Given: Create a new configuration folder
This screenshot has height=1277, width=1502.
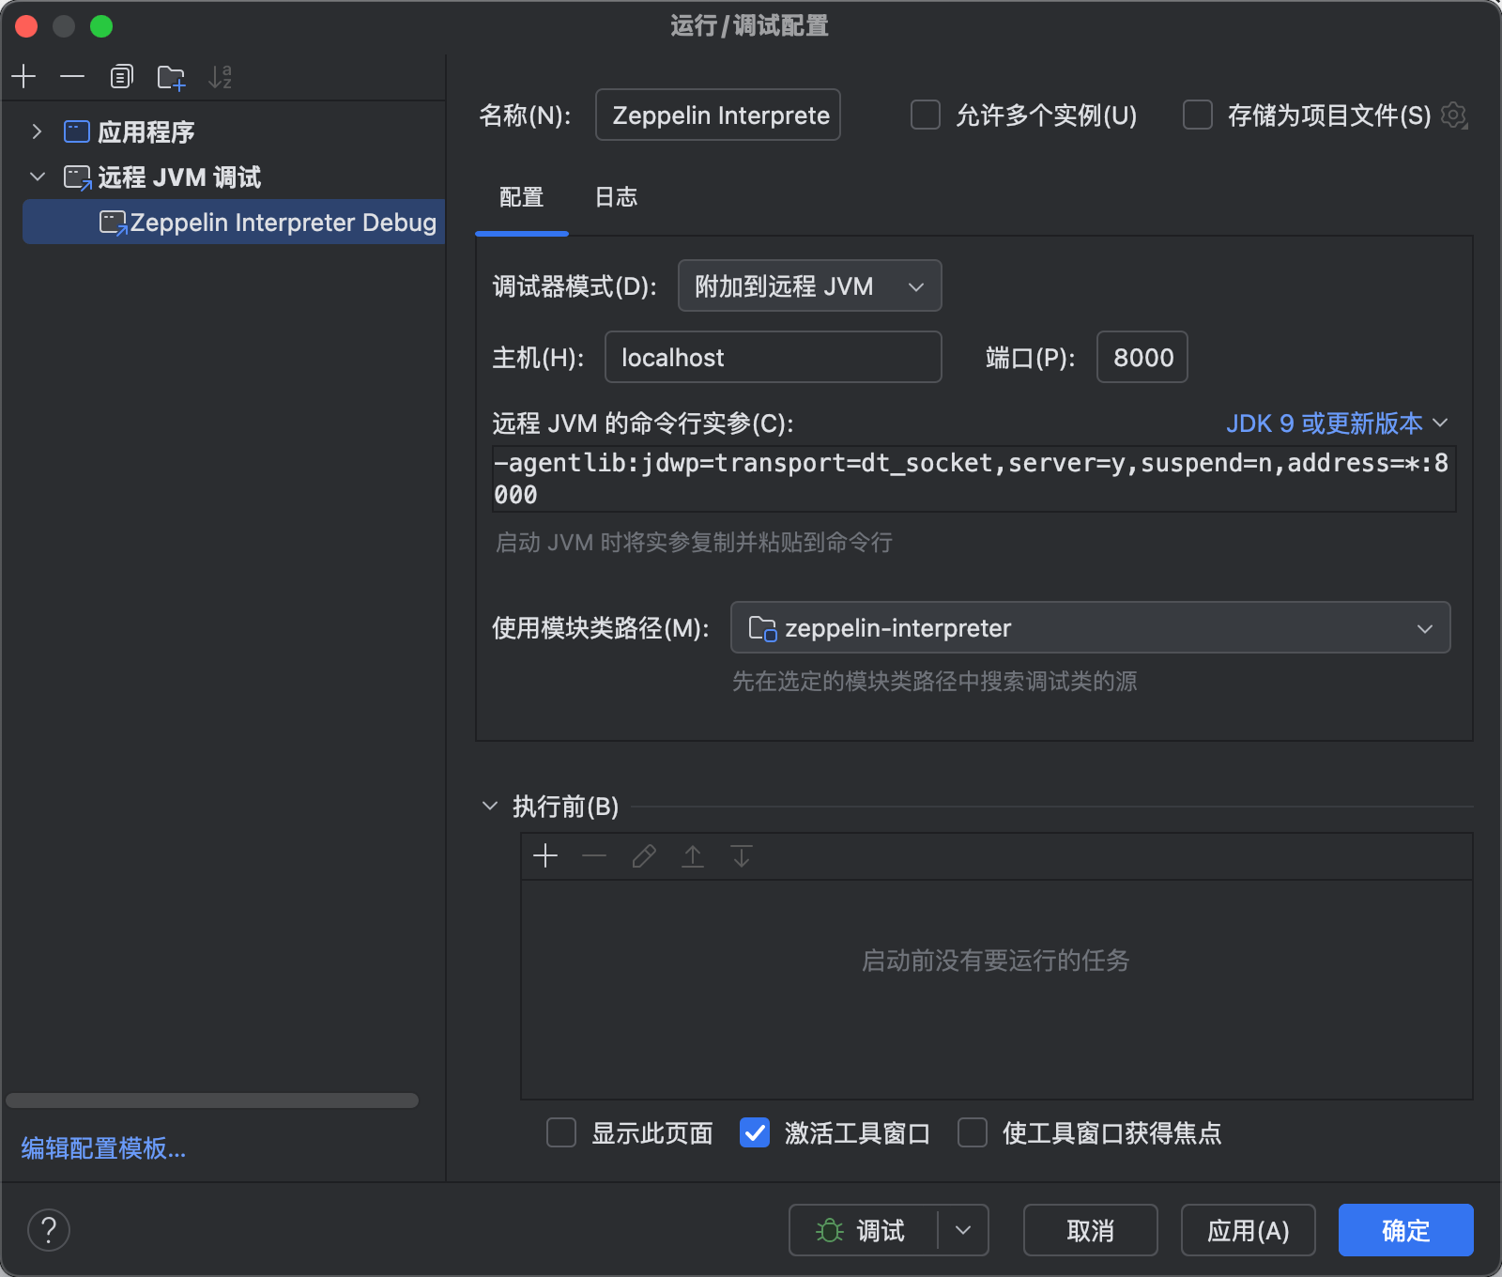Looking at the screenshot, I should 171,77.
